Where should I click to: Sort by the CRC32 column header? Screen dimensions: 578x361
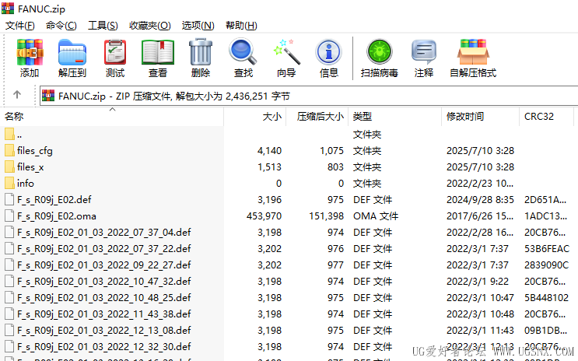pos(546,117)
